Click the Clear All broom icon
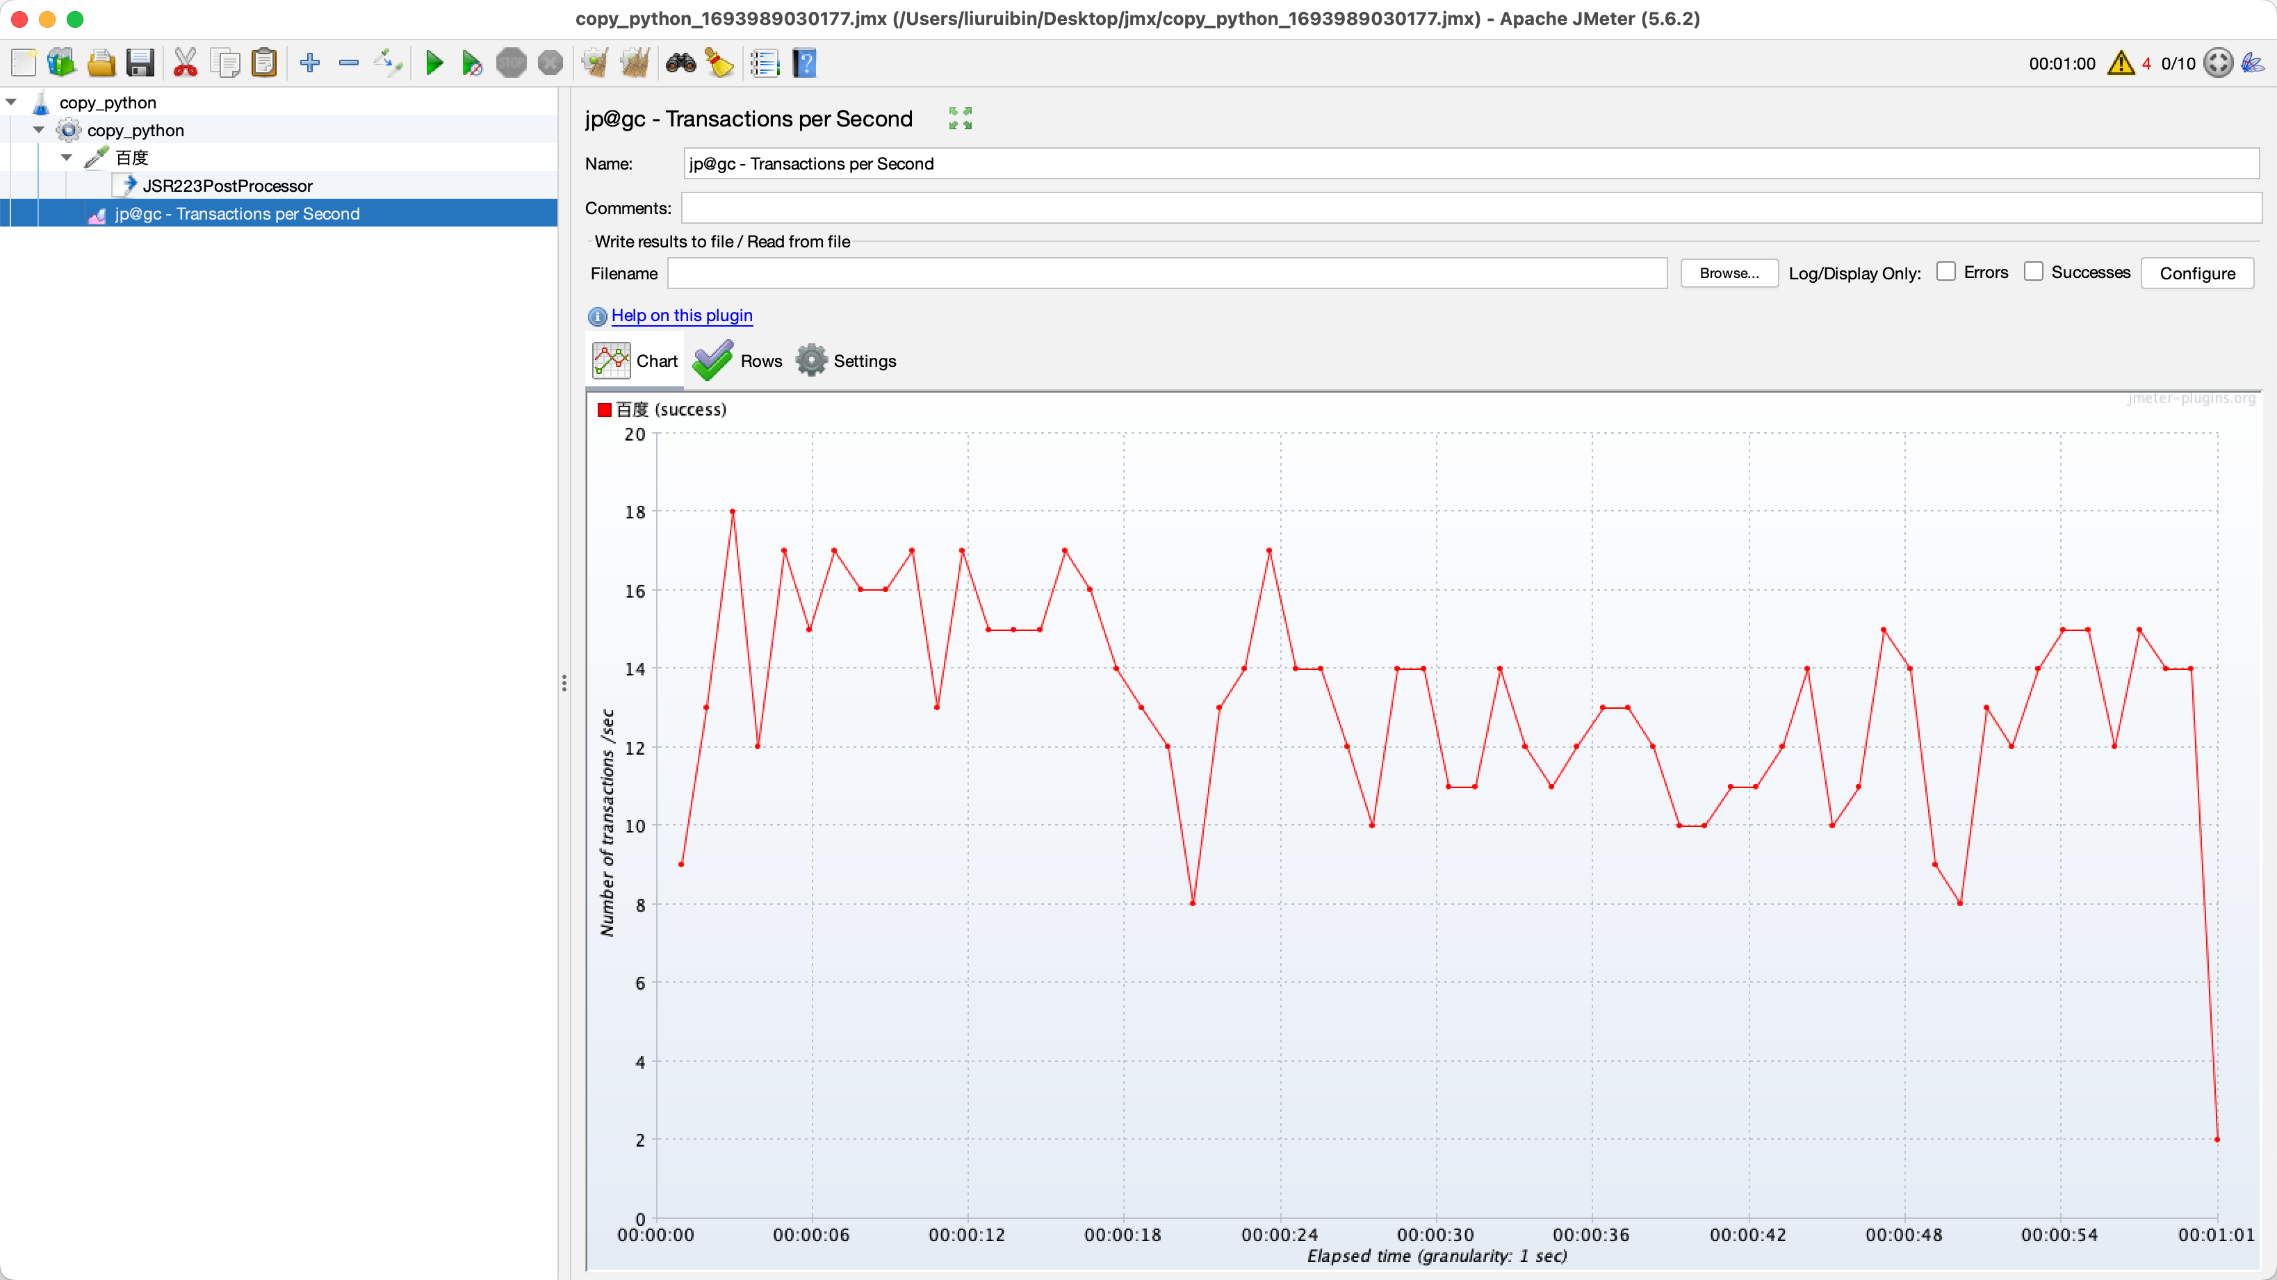 (635, 63)
